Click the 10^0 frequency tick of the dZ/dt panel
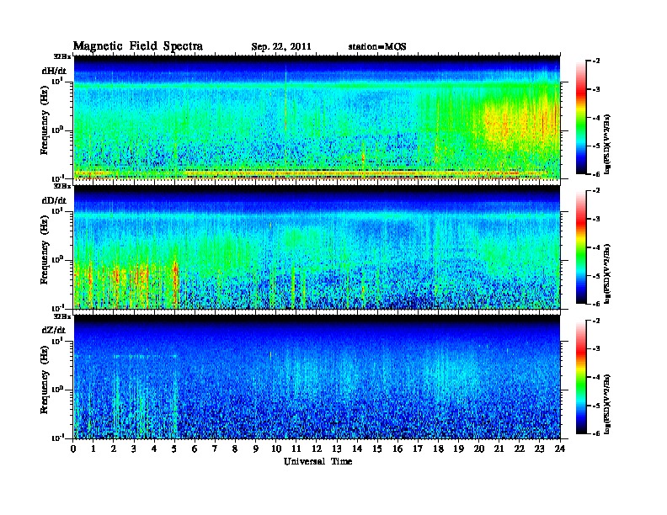 (x=57, y=390)
